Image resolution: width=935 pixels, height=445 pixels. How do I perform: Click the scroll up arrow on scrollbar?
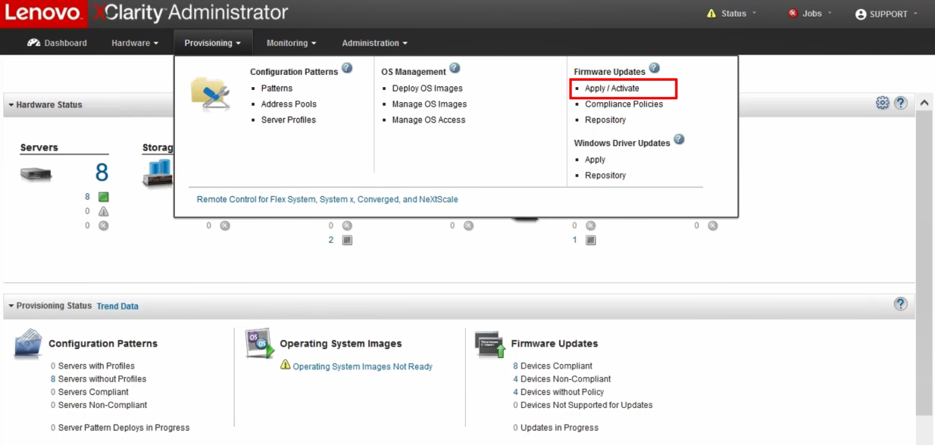click(924, 102)
